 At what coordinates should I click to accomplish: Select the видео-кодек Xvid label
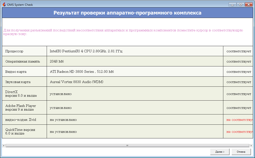21,120
